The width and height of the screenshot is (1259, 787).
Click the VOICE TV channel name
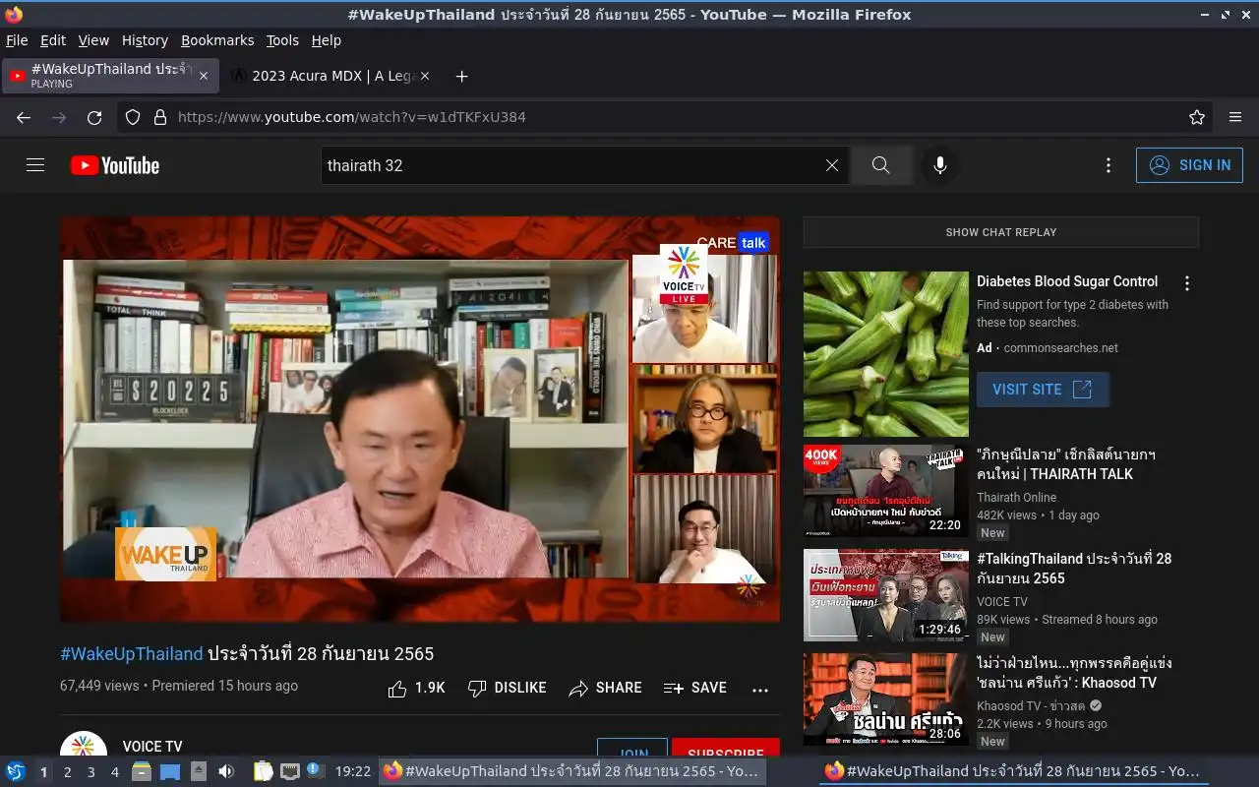coord(152,747)
